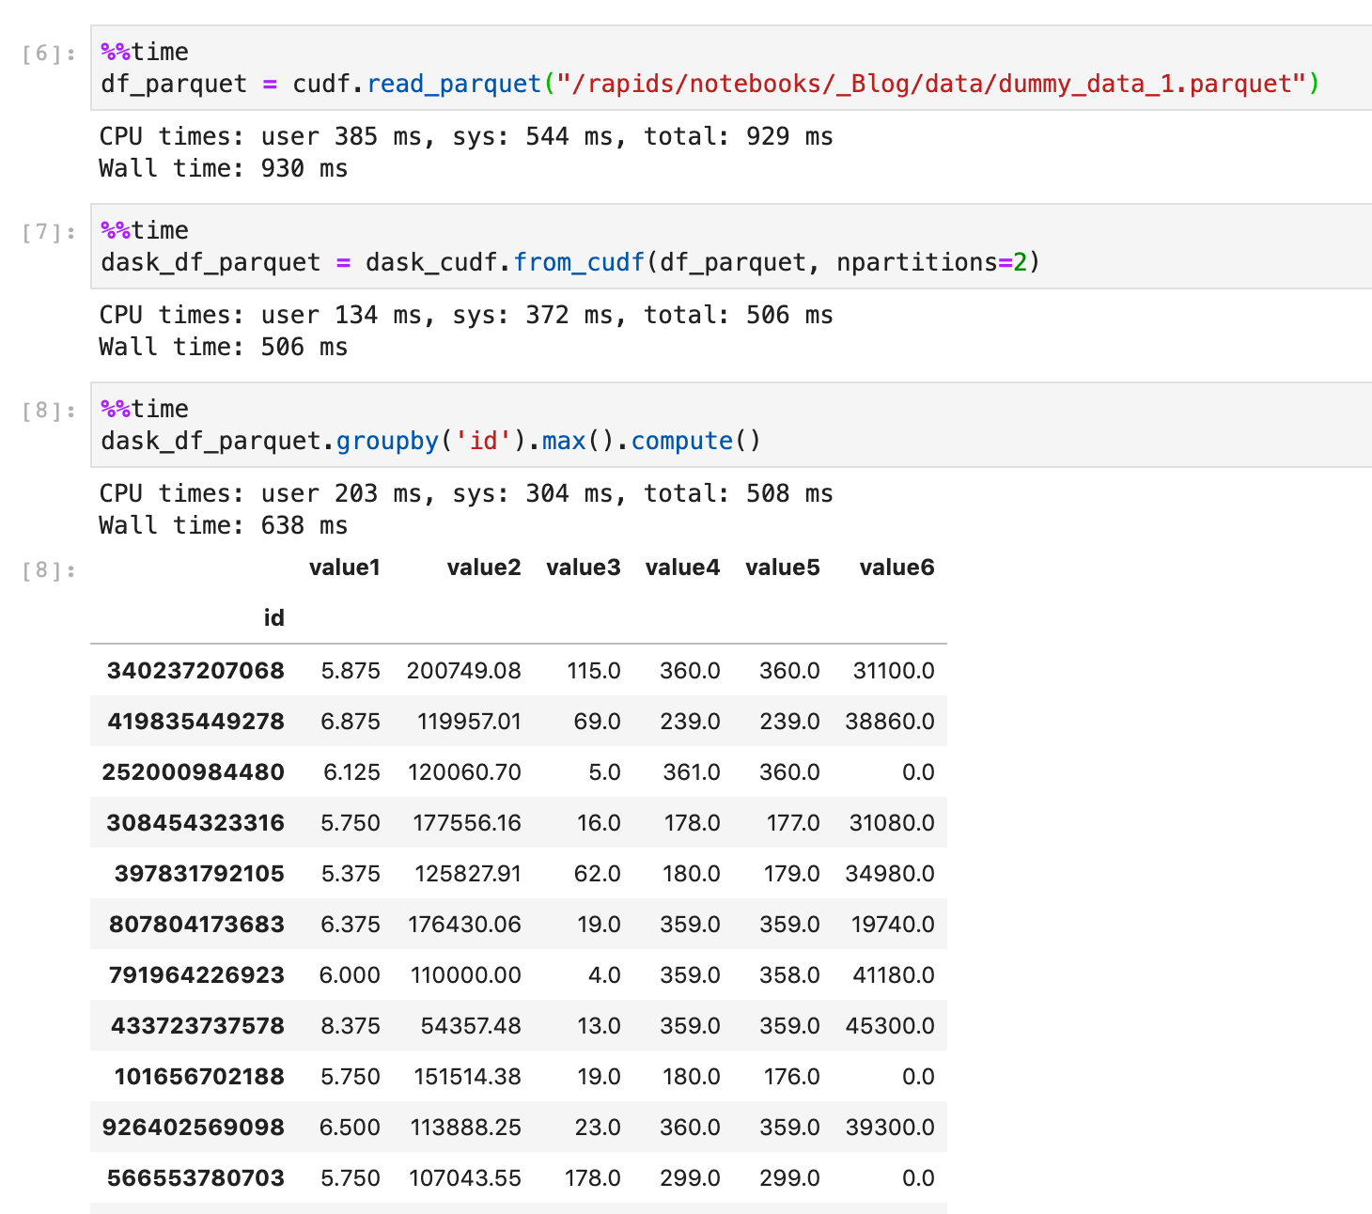Select the value6 column header
The width and height of the screenshot is (1372, 1214).
896,568
